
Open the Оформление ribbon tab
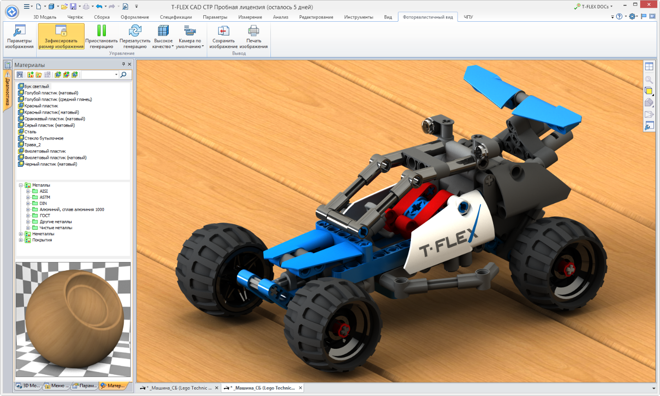[x=134, y=17]
